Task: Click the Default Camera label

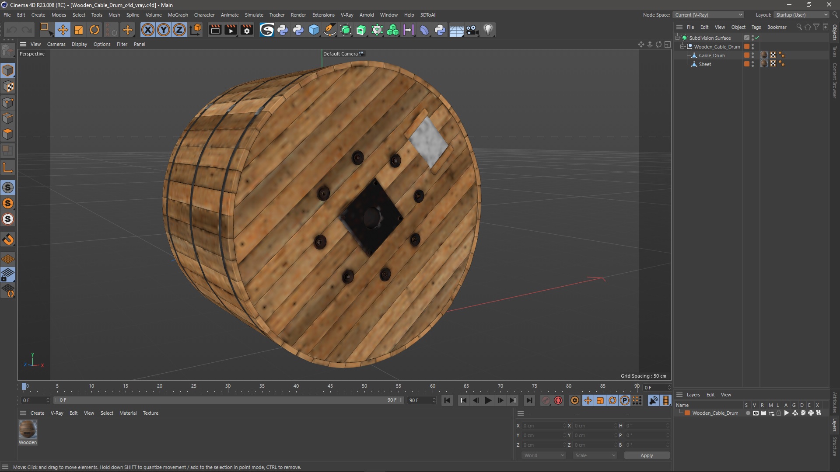Action: (x=340, y=54)
